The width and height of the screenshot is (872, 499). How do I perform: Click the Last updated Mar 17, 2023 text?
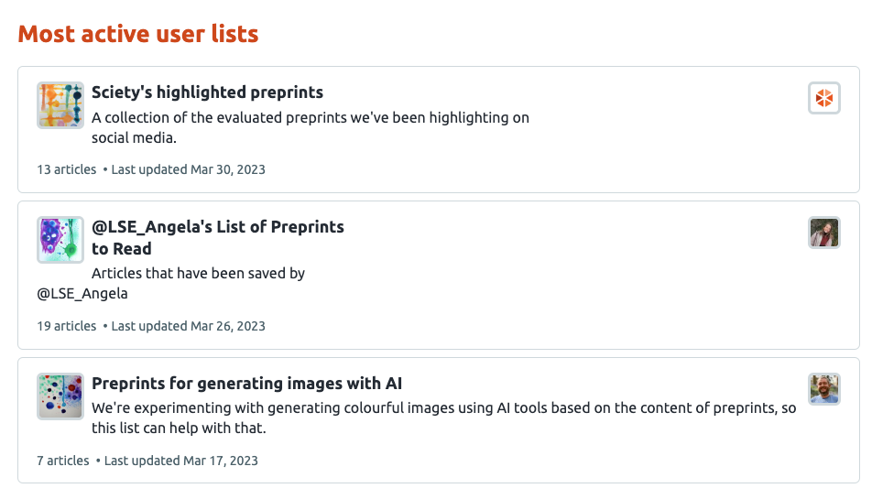pos(180,461)
